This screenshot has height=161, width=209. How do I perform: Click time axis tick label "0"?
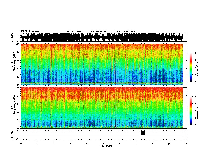click(x=21, y=143)
